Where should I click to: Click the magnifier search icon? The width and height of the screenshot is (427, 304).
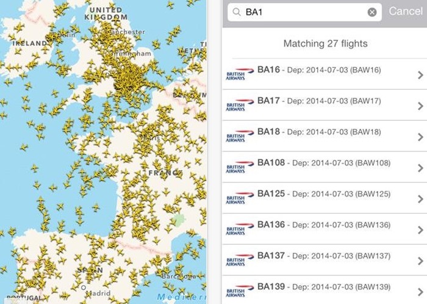tap(237, 12)
